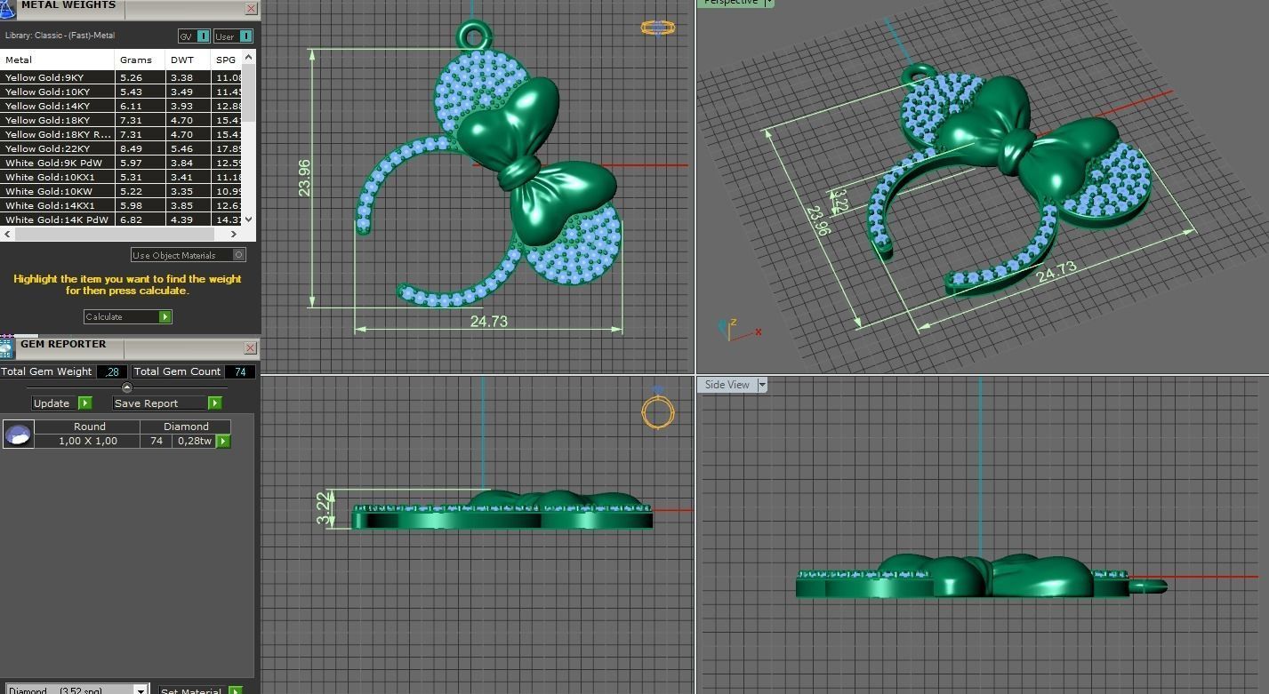The image size is (1269, 694).
Task: Click the SPG column header
Action: (227, 60)
